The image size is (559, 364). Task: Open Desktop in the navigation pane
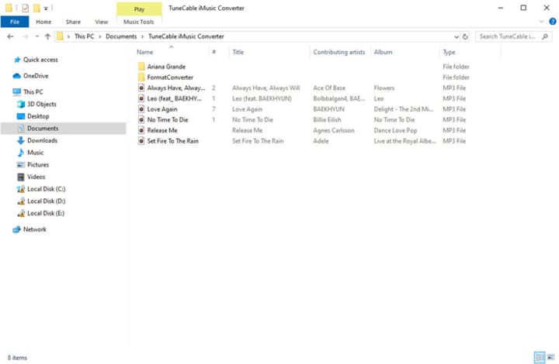(38, 116)
